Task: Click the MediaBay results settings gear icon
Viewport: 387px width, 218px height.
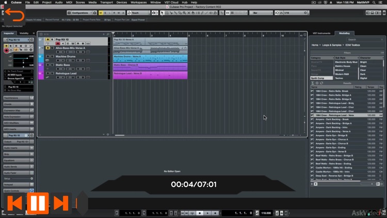Action: pyautogui.click(x=317, y=83)
